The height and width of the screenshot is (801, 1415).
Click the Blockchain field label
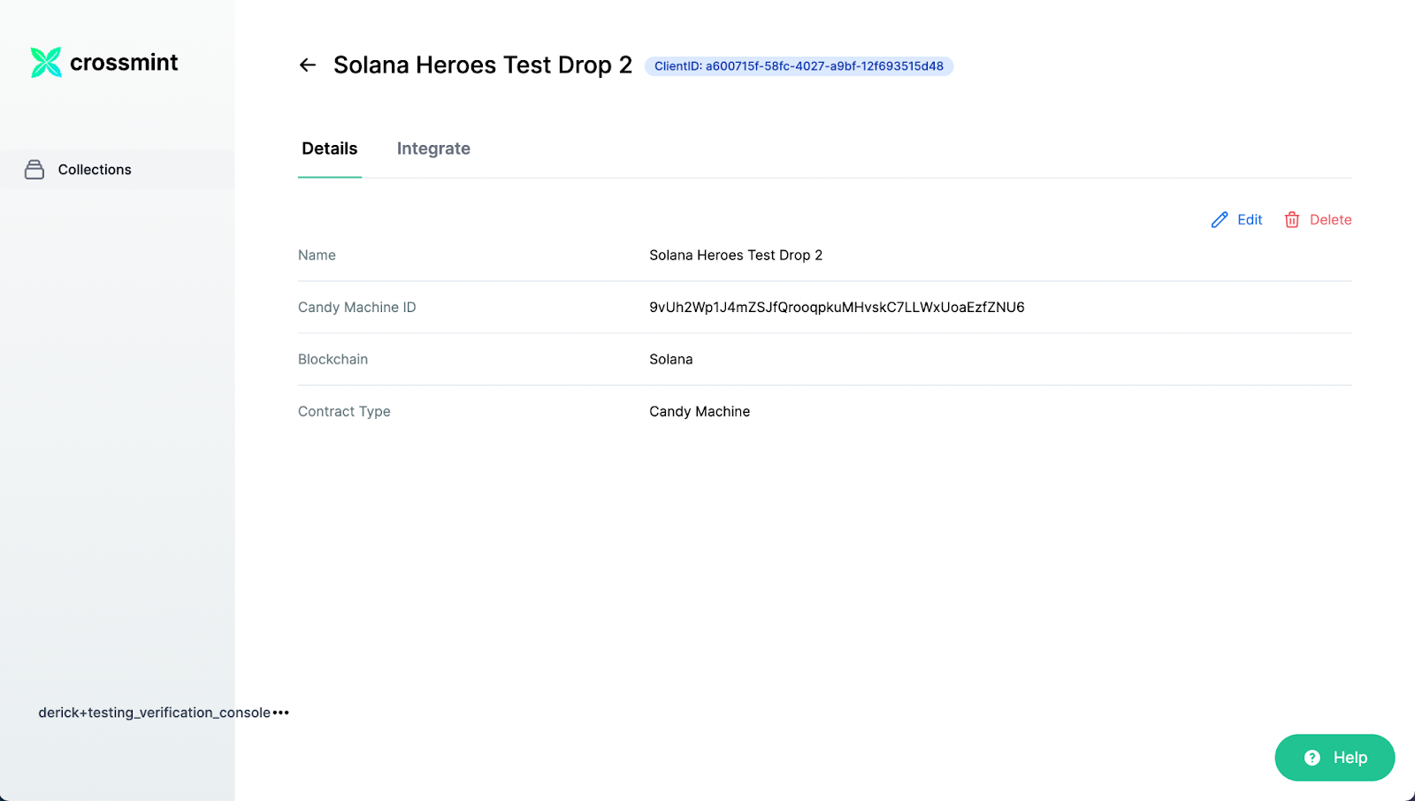(x=333, y=360)
